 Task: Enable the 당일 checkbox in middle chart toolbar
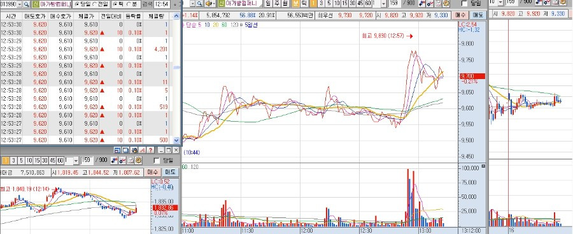pos(465,3)
